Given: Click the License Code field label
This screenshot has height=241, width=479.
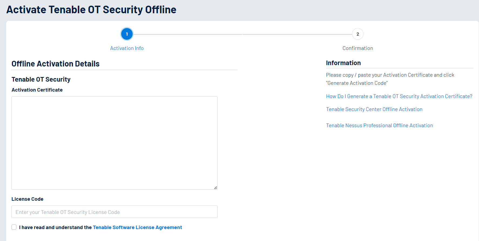Looking at the screenshot, I should click(27, 199).
